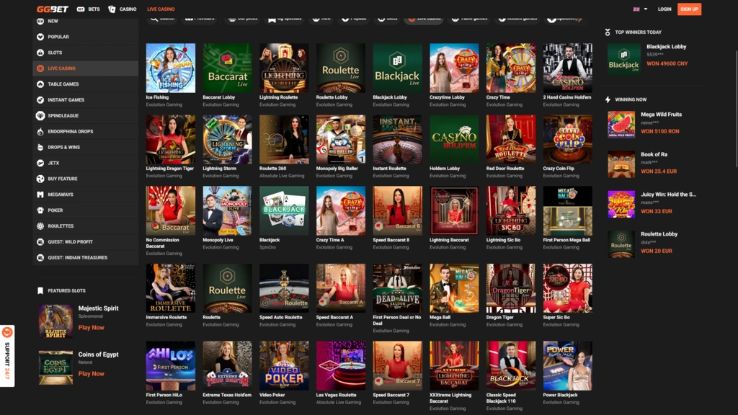Click the orange SIGN UP button
The image size is (738, 415).
click(x=689, y=9)
